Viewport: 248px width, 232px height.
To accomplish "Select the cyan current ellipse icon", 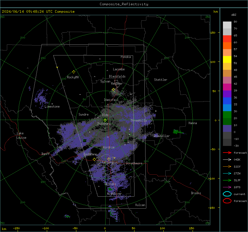I will [227, 194].
